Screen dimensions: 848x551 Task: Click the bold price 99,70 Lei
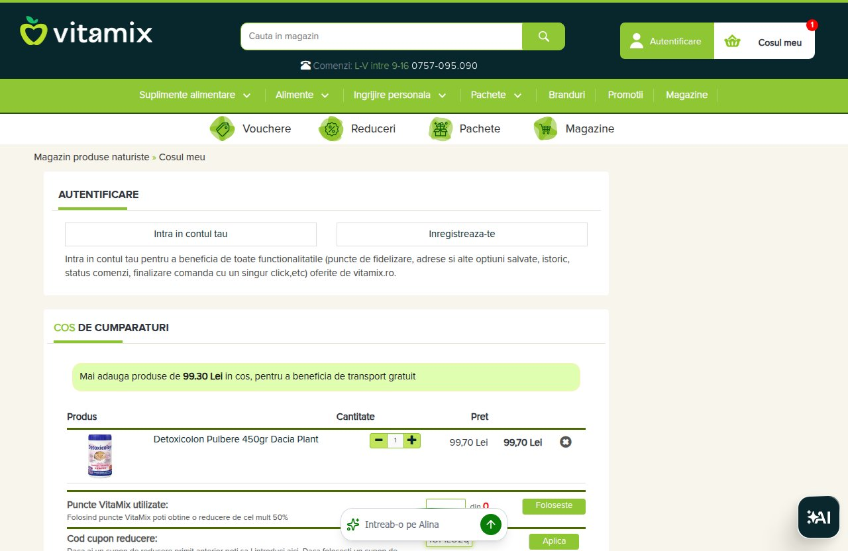tap(523, 442)
